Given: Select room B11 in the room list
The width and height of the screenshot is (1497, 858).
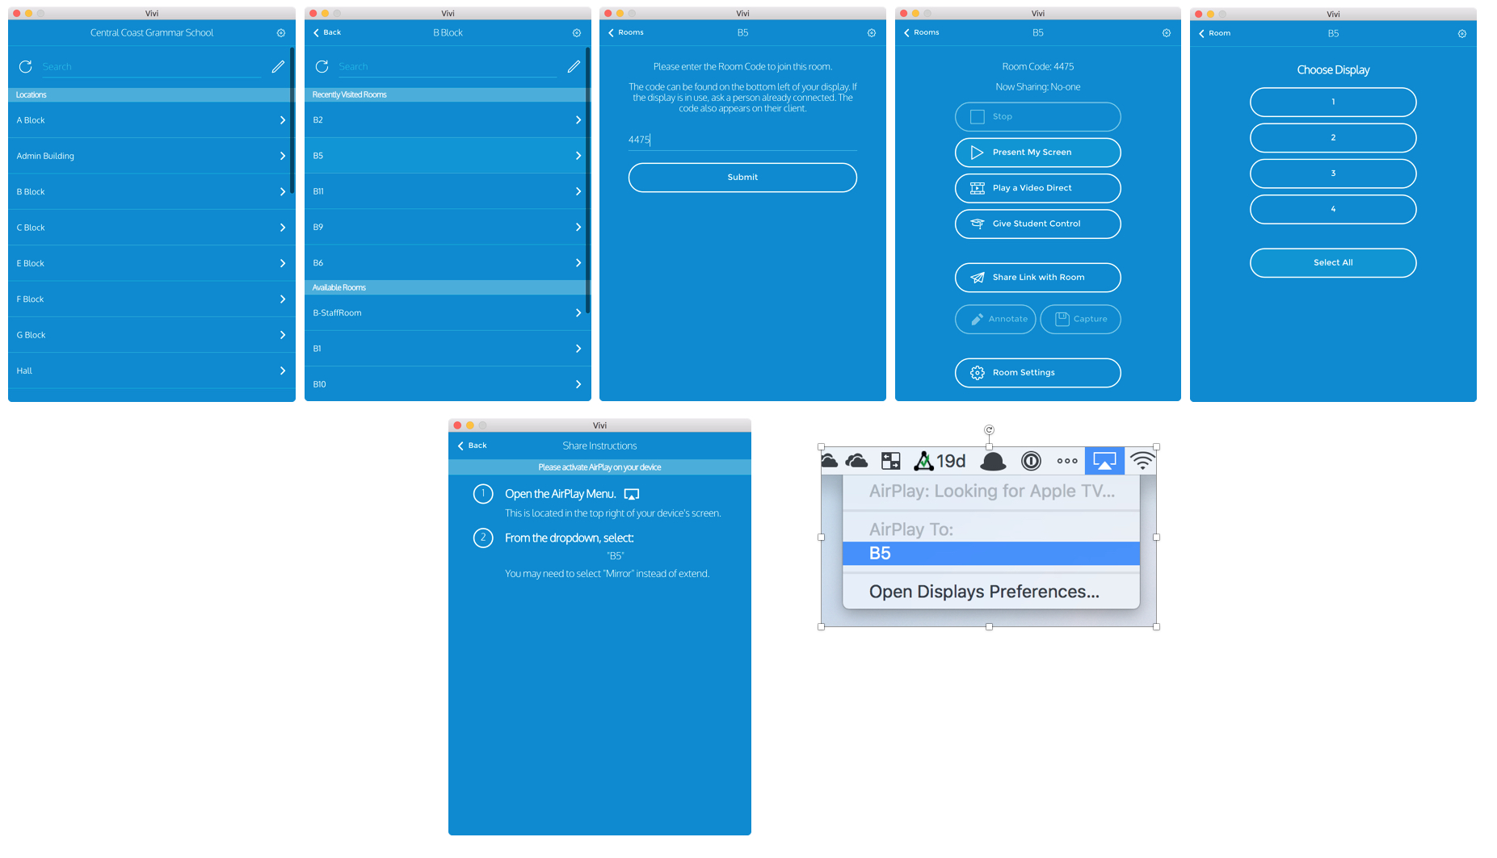Looking at the screenshot, I should pos(447,191).
